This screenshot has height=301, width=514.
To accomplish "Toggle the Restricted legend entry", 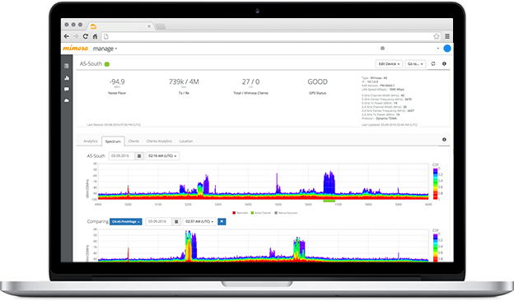I will coord(240,213).
